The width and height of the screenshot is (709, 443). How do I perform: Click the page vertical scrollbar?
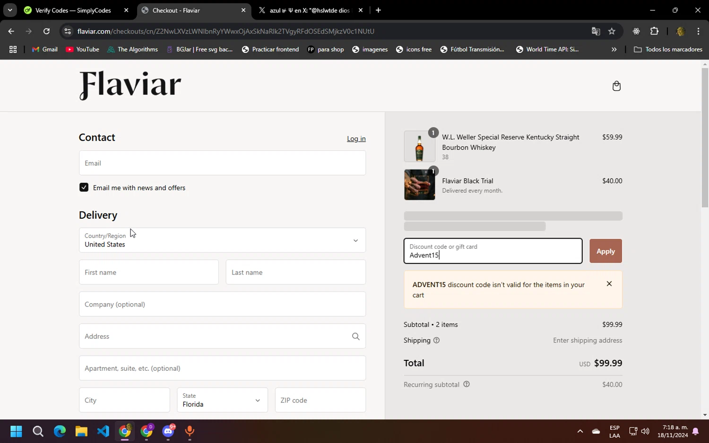click(705, 137)
